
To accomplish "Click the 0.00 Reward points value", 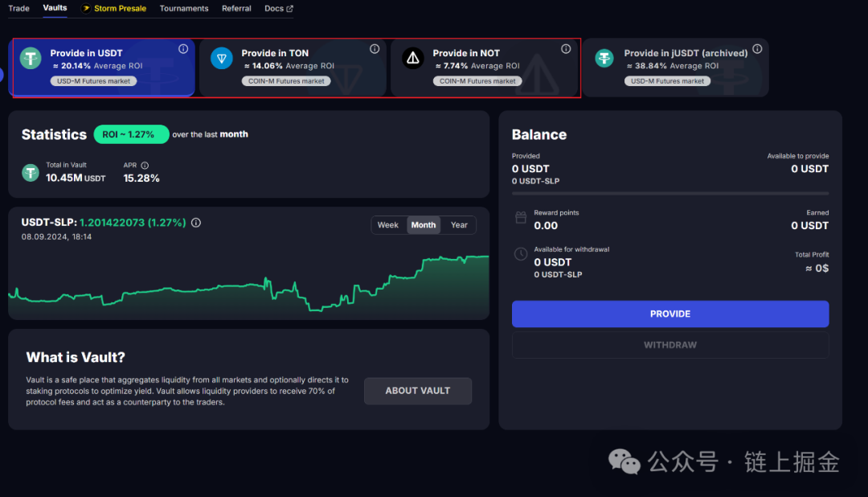I will point(546,225).
